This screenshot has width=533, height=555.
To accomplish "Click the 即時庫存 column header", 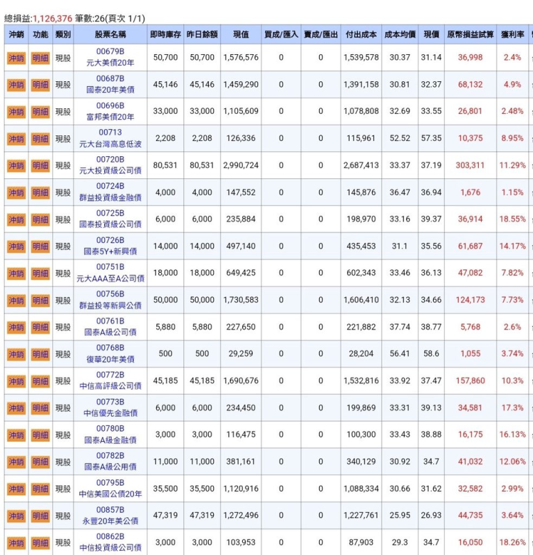I will click(165, 34).
